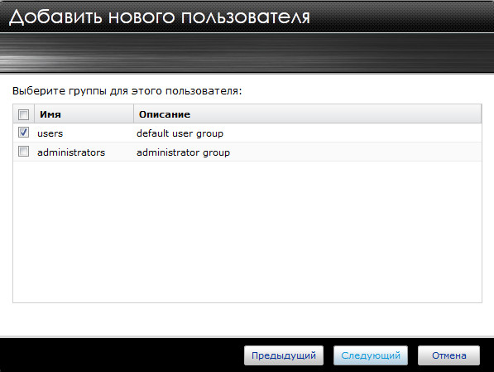Image resolution: width=494 pixels, height=372 pixels.
Task: Click the 'administrator group' description cell
Action: point(184,152)
